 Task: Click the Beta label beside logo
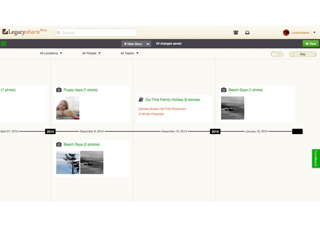(43, 30)
